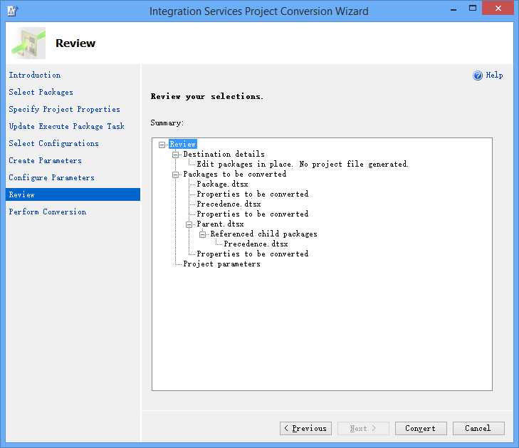Click the Review page header image icon
The image size is (519, 448).
click(x=28, y=43)
